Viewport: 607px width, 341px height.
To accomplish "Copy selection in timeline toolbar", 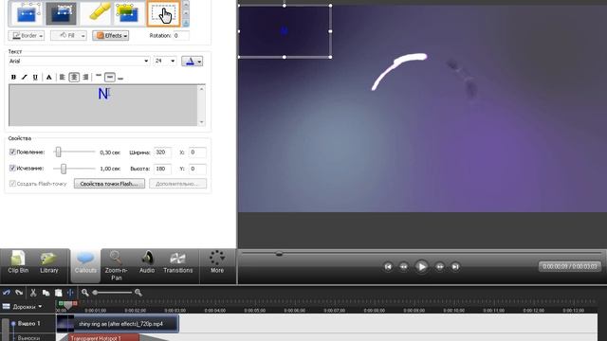I will click(46, 293).
